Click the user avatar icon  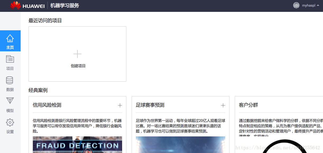296,5
